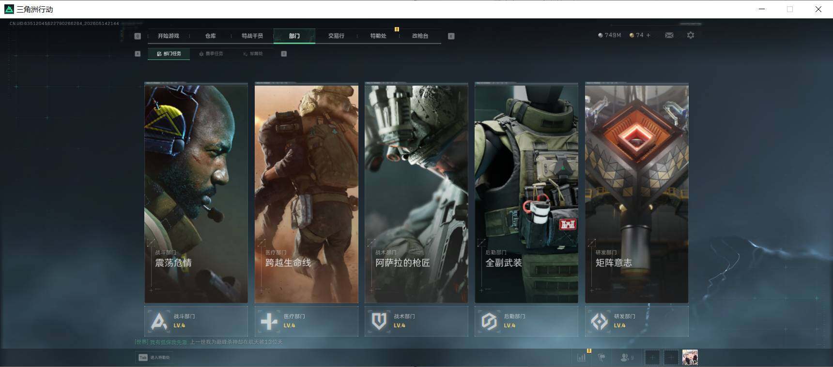Viewport: 833px width, 367px height.
Task: Open the flag icon in bottom bar
Action: (602, 358)
